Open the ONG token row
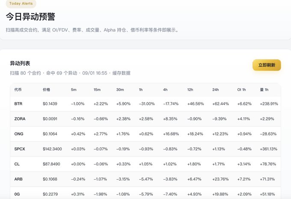Viewport: 291px width, 199px height. tap(145, 134)
